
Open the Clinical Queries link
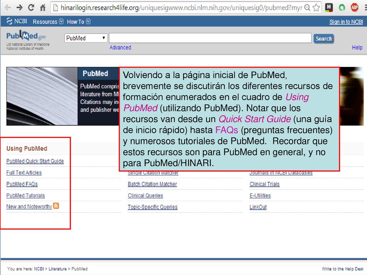point(146,196)
